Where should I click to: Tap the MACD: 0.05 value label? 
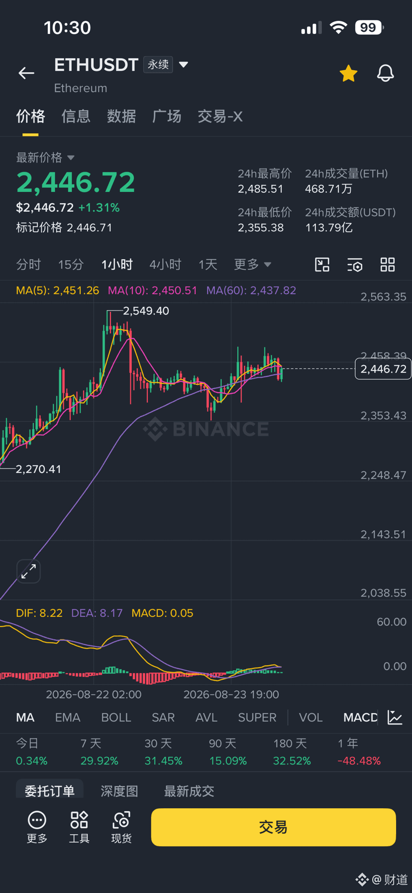tap(162, 613)
